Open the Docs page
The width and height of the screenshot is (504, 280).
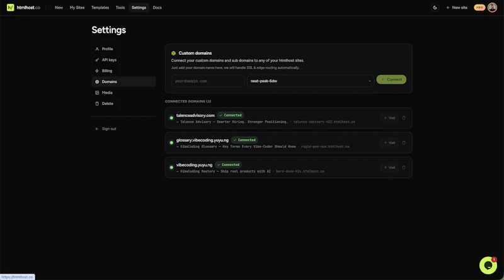click(157, 8)
